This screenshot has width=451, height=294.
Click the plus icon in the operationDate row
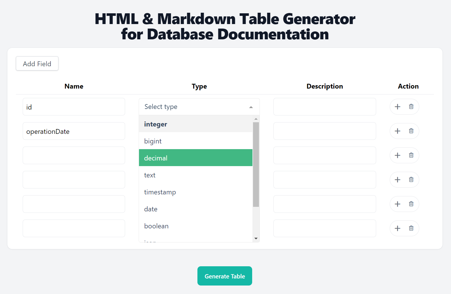(x=397, y=131)
